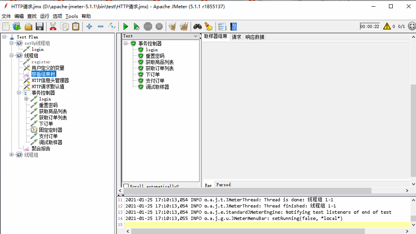Screen dimensions: 416x234
Task: Select 重置密码 result in results tree
Action: tap(155, 56)
